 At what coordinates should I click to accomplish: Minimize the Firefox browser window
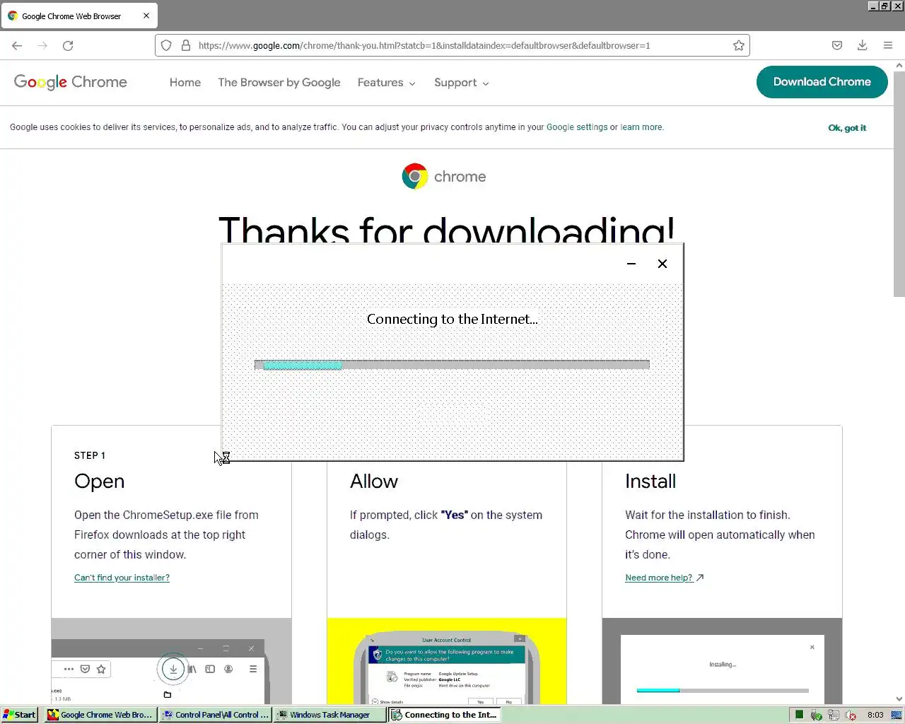tap(873, 6)
